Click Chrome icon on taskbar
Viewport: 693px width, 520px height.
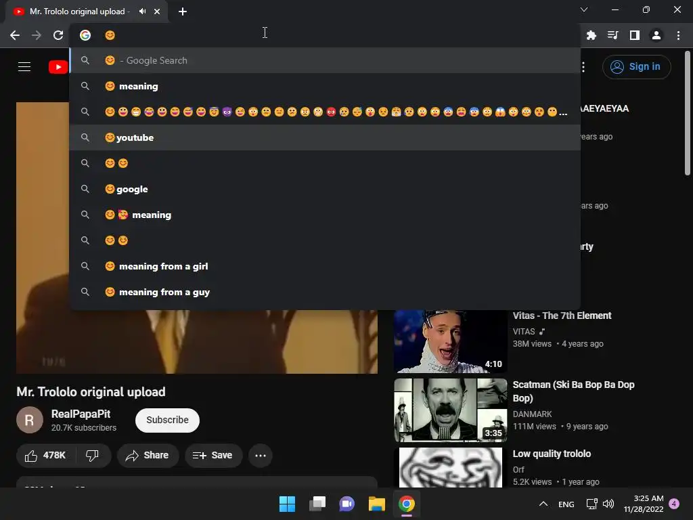pos(407,504)
